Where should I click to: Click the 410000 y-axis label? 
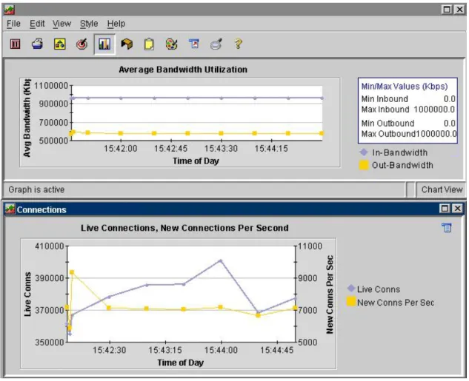(50, 246)
